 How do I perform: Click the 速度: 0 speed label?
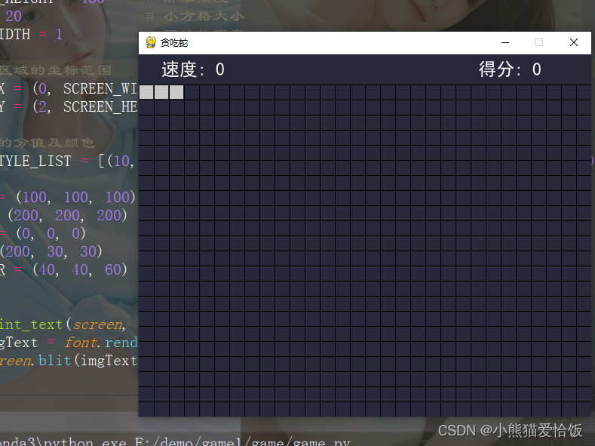(x=193, y=69)
